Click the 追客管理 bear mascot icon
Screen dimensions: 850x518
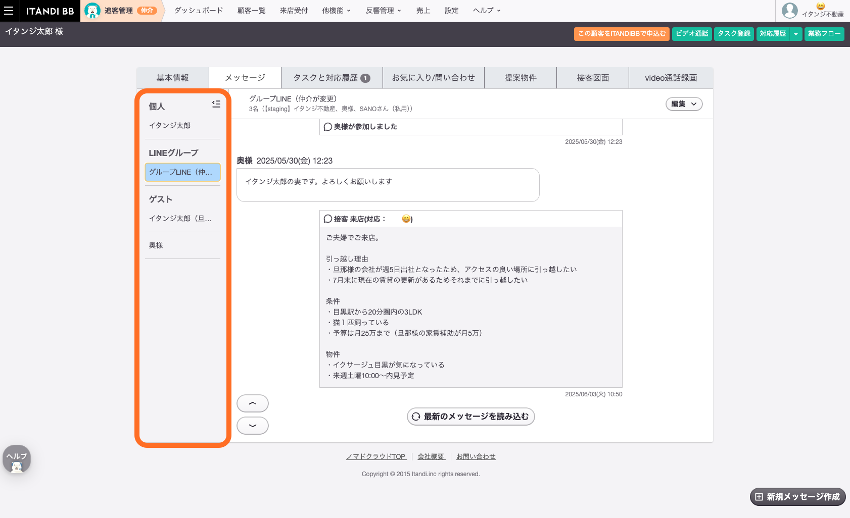point(92,11)
